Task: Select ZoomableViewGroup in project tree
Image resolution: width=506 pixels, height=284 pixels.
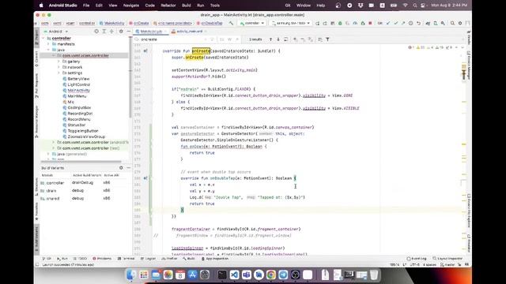Action: tap(86, 136)
